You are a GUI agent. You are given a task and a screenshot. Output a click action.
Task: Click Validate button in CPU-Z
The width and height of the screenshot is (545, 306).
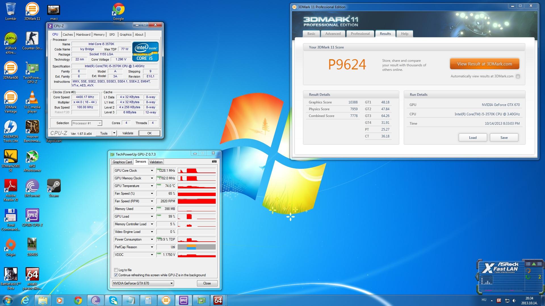coord(128,133)
